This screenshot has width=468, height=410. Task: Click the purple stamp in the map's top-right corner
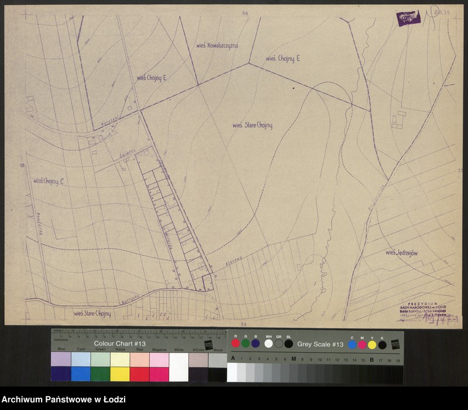pos(408,18)
